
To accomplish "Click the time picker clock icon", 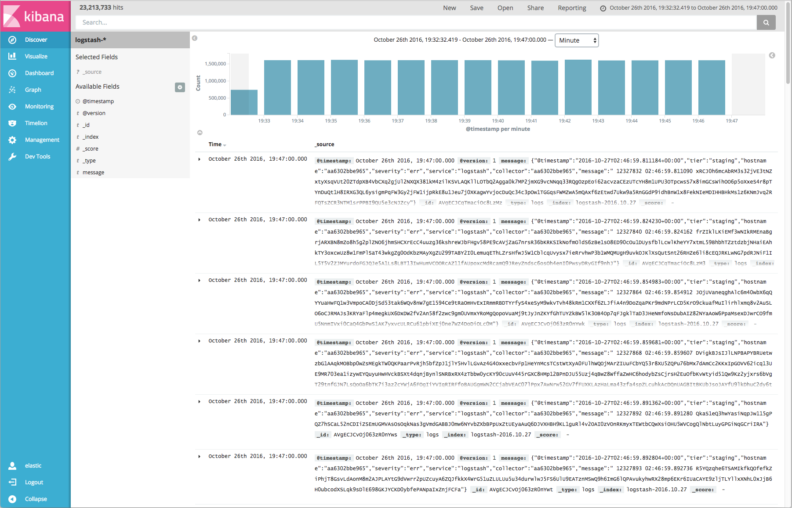I will pyautogui.click(x=603, y=8).
